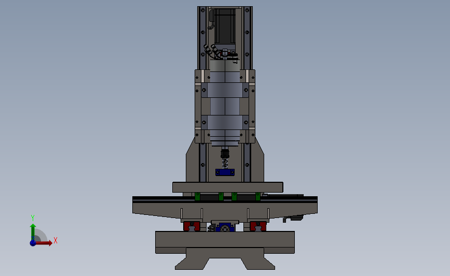Select the leftmost green bearing block
The height and width of the screenshot is (276, 450).
click(x=197, y=197)
